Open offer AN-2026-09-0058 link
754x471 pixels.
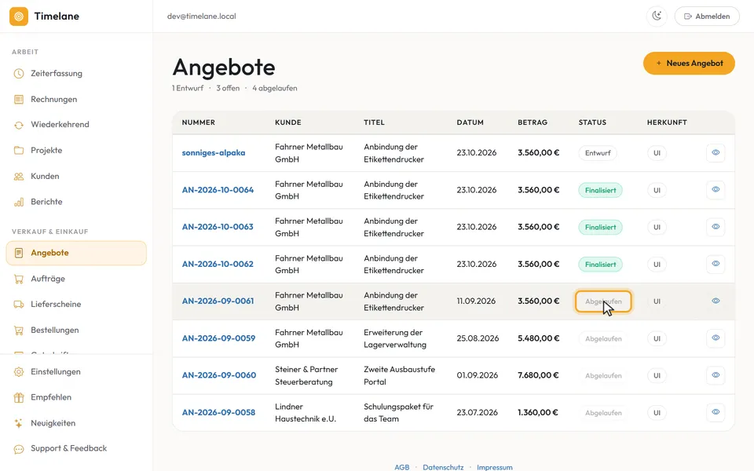tap(218, 412)
